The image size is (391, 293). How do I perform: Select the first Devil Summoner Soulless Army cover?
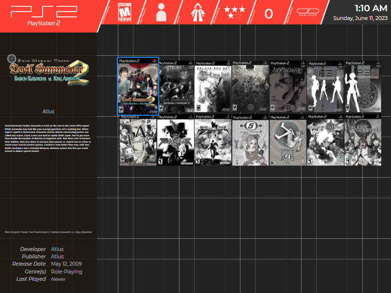click(176, 86)
